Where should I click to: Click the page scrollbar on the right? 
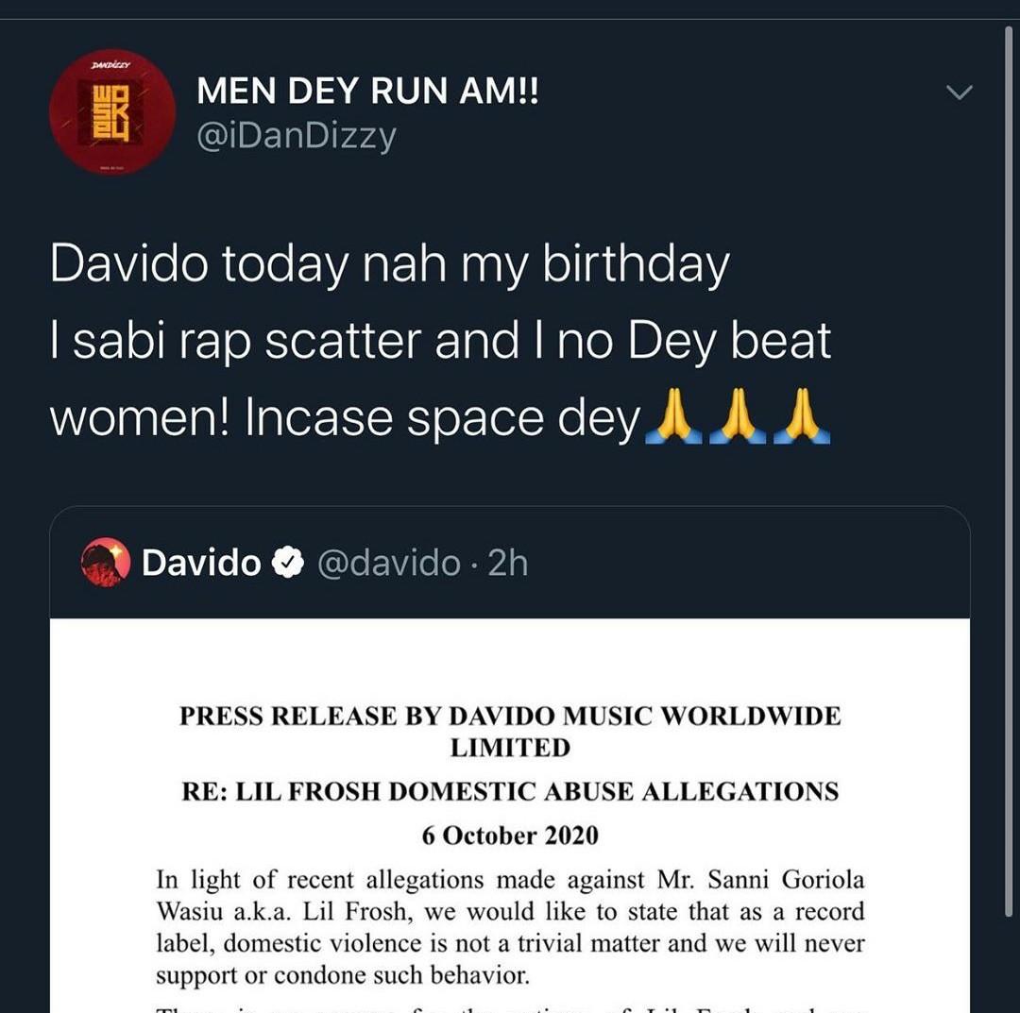click(x=1009, y=471)
